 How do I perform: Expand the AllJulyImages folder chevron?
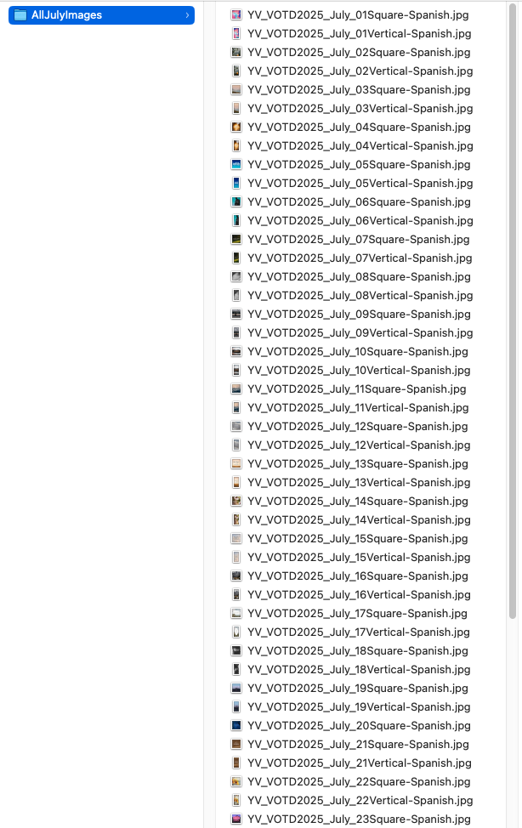coord(187,15)
